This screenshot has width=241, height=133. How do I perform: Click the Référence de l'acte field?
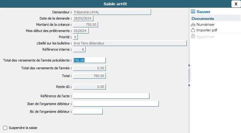pyautogui.click(x=111, y=96)
